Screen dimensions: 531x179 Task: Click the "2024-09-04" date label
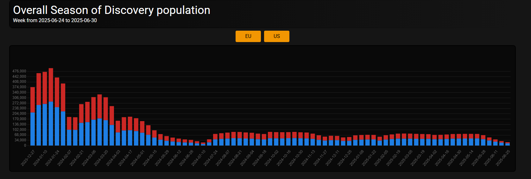[247, 158]
